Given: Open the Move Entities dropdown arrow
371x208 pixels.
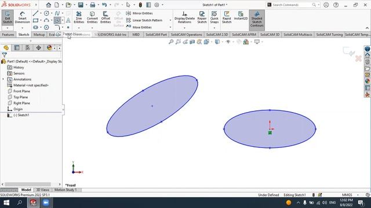Looking at the screenshot, I should pyautogui.click(x=170, y=27).
